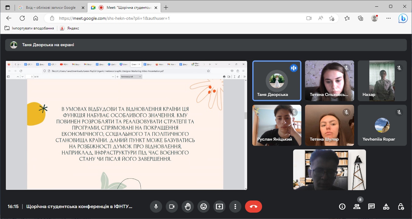This screenshot has height=219, width=412.
Task: Toggle the camera on or off
Action: tap(172, 207)
